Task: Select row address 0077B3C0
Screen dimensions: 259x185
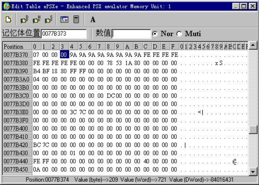Action: (17, 95)
